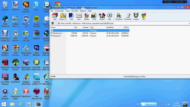
Task: Open the File menu
Action: point(52,11)
